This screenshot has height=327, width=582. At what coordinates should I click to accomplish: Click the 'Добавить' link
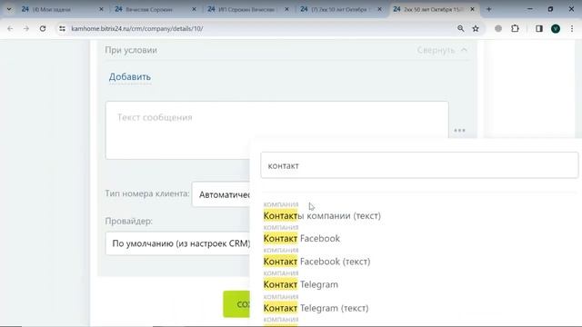[129, 76]
